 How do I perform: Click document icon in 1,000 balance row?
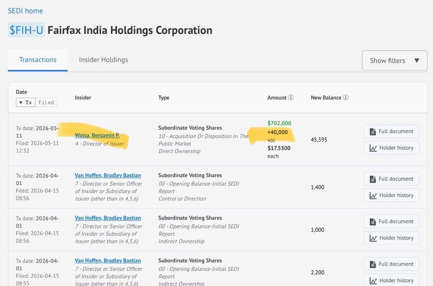click(373, 221)
